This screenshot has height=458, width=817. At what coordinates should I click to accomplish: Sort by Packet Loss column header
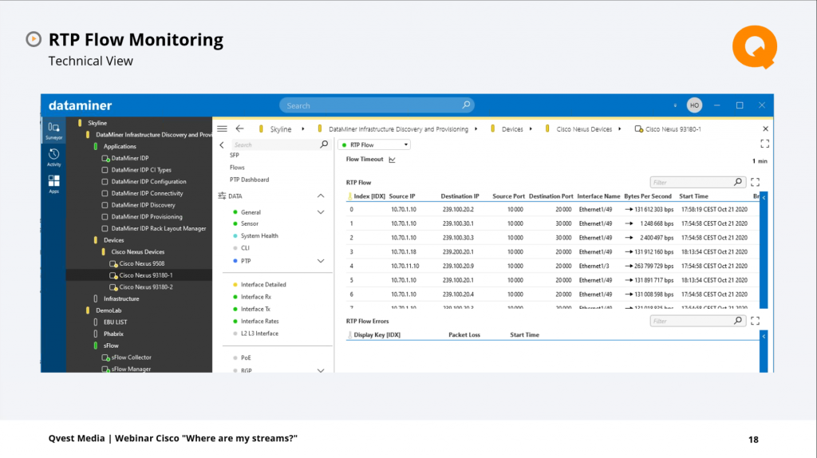pos(464,335)
